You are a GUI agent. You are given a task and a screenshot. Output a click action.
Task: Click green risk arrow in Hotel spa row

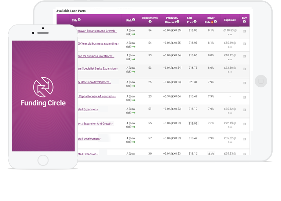pyautogui.click(x=134, y=86)
